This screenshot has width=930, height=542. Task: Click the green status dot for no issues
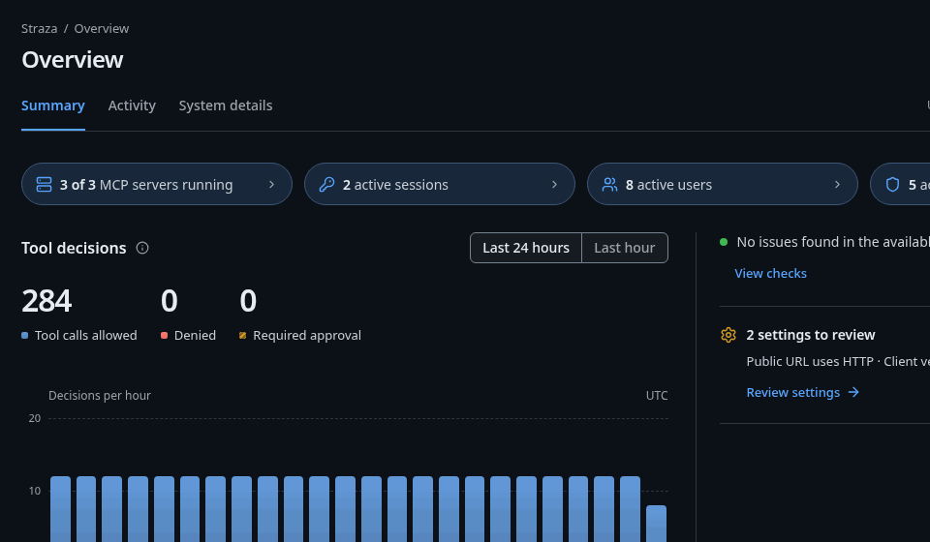724,242
